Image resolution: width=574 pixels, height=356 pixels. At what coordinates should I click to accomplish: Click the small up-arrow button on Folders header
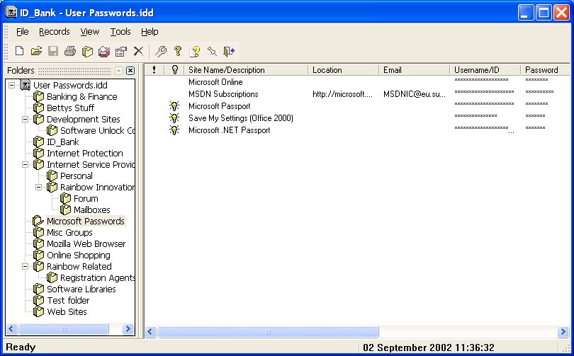point(119,71)
